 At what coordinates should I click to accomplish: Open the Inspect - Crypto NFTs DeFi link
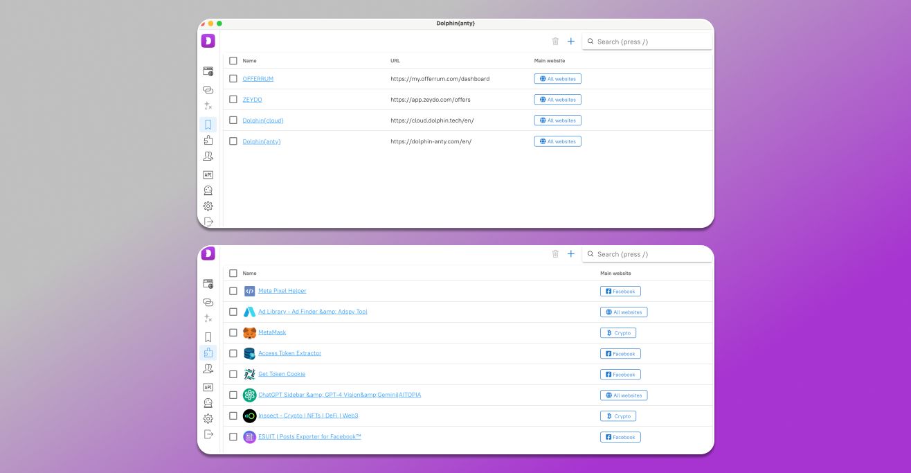tap(308, 416)
